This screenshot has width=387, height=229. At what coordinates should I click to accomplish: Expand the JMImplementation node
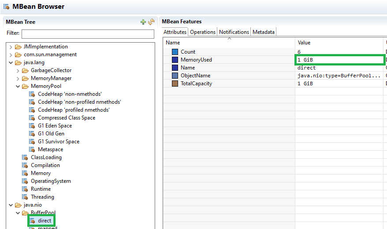[11, 47]
